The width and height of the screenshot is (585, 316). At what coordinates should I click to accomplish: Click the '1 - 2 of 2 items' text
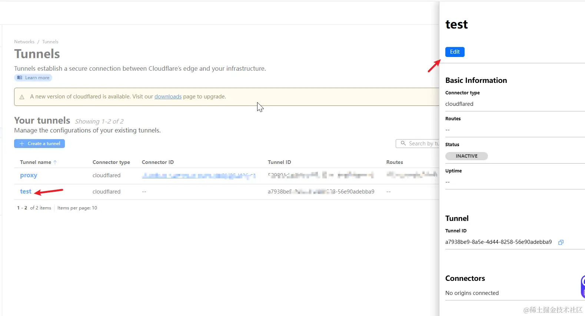pyautogui.click(x=34, y=208)
